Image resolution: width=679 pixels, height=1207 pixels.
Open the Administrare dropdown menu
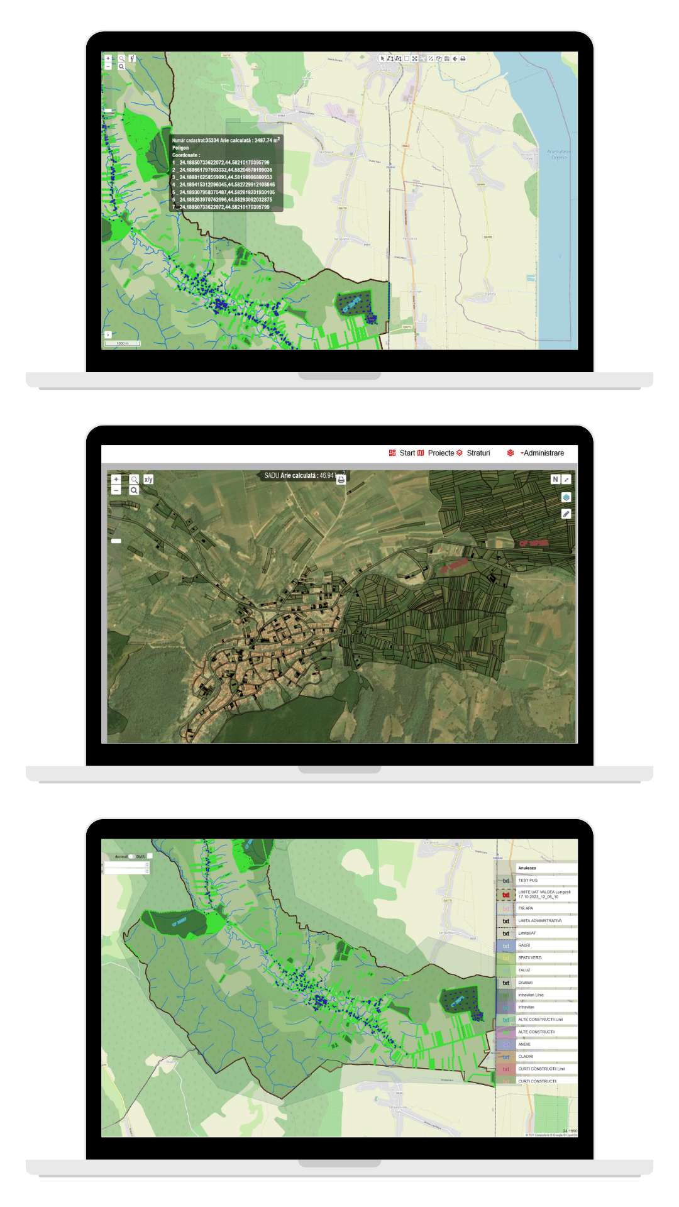point(543,453)
